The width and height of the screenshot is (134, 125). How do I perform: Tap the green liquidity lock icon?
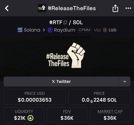tap(30, 118)
